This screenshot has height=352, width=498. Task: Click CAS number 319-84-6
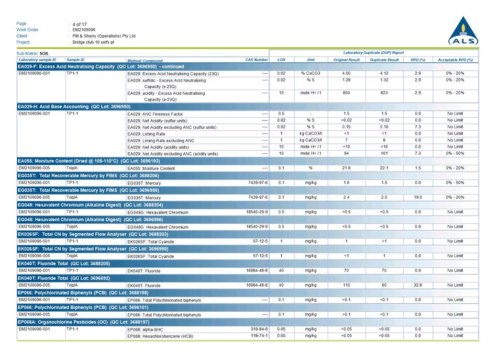click(x=259, y=329)
